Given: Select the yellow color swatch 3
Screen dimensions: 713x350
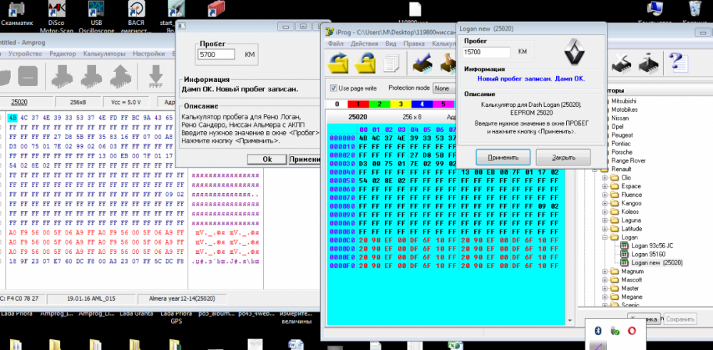Looking at the screenshot, I should pos(401,104).
